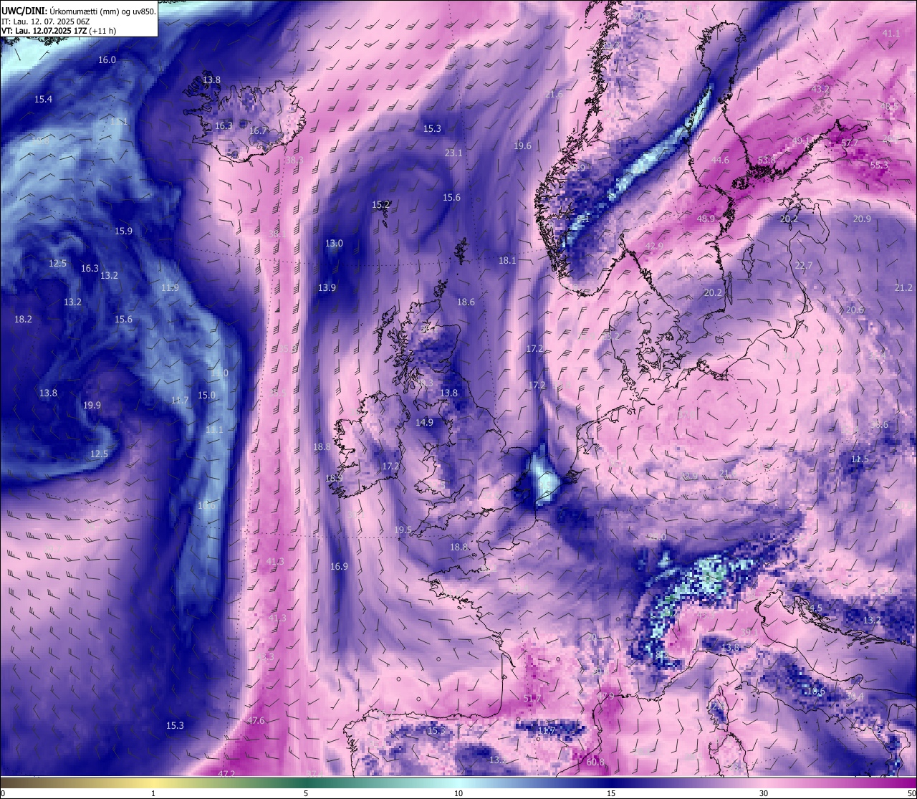The image size is (917, 799).
Task: Click the 18.2 value at the left edge
Action: click(23, 320)
